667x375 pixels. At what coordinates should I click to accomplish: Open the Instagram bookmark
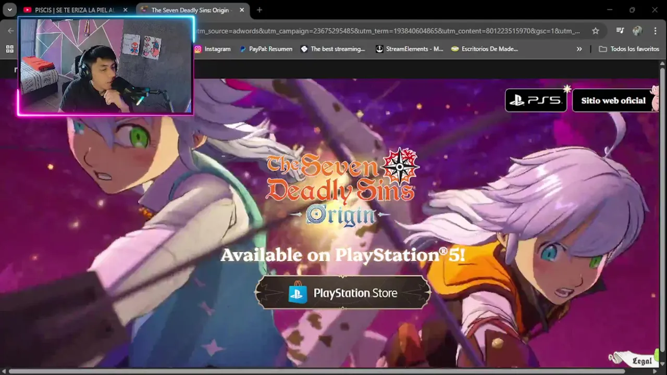212,49
